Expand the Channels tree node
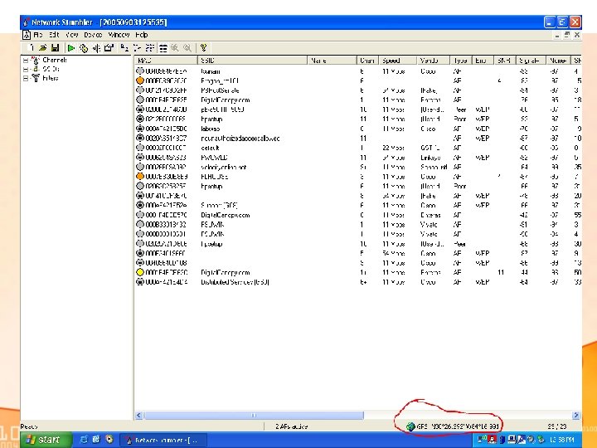Image resolution: width=597 pixels, height=448 pixels. point(26,61)
